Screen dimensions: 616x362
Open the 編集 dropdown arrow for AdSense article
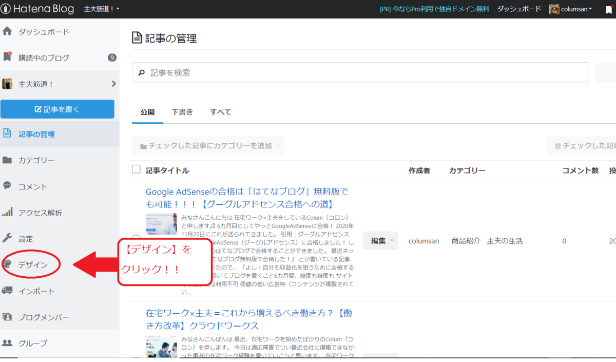(x=392, y=241)
